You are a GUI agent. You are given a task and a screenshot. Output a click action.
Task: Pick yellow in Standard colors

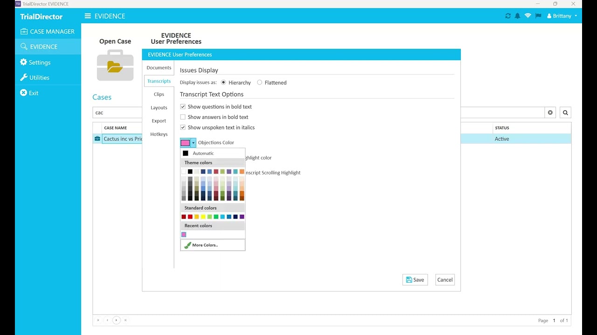203,217
